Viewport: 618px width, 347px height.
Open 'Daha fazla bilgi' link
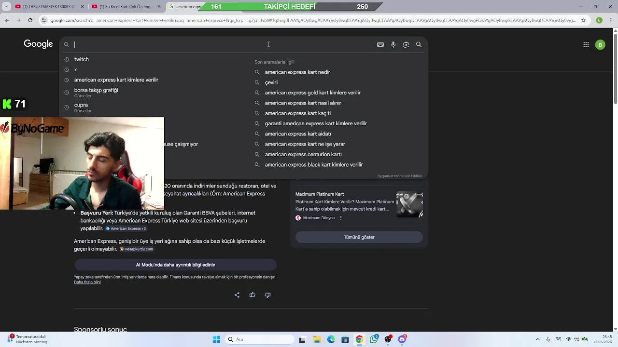click(87, 282)
